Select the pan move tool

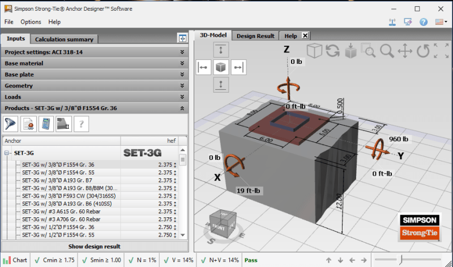click(x=405, y=51)
